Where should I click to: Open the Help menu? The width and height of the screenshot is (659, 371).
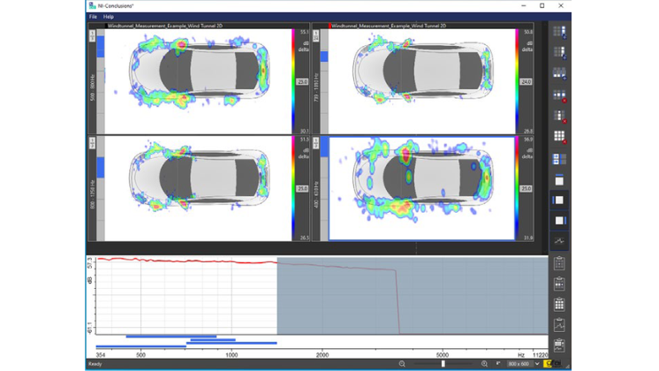coord(109,17)
